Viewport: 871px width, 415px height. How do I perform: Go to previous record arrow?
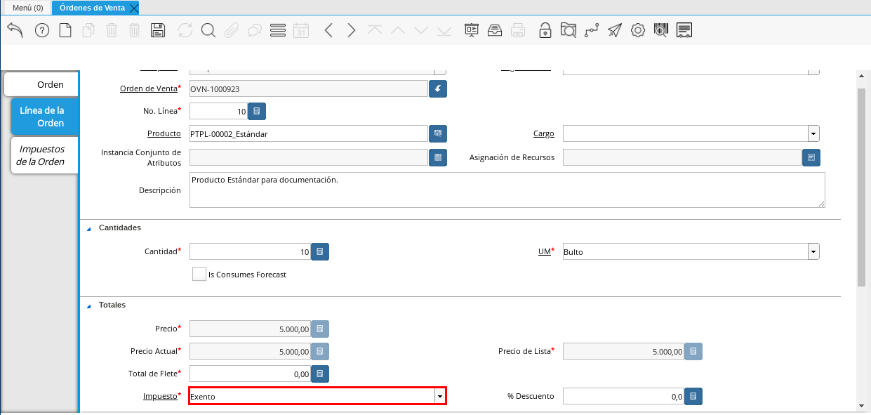[x=328, y=30]
